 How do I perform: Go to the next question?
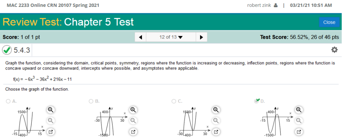[201, 37]
